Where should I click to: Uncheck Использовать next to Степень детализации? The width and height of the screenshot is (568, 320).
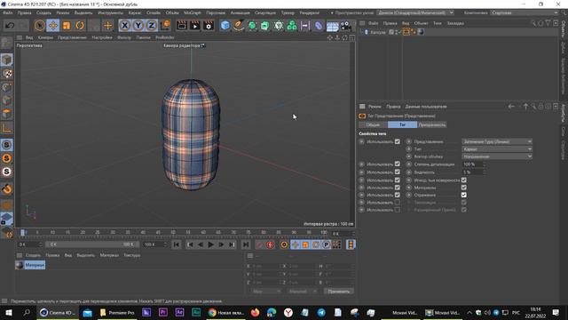[398, 164]
